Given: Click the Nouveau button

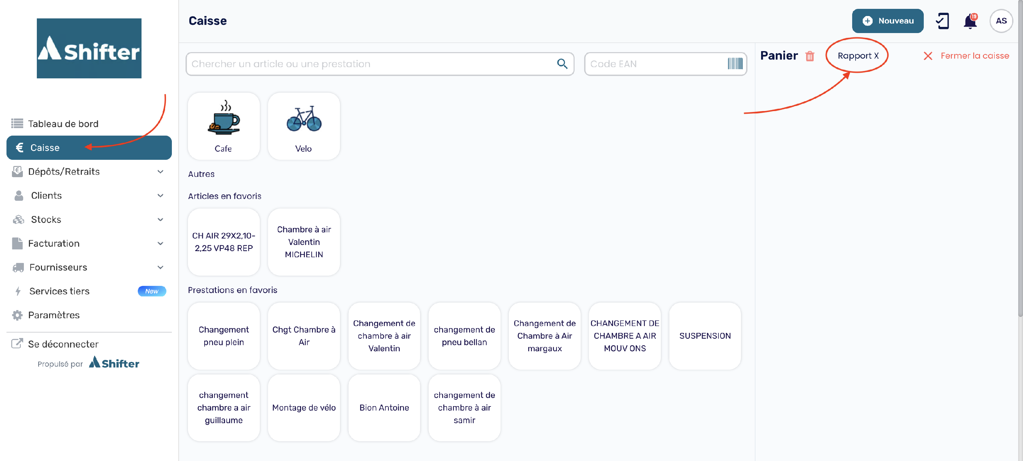Looking at the screenshot, I should click(x=887, y=21).
